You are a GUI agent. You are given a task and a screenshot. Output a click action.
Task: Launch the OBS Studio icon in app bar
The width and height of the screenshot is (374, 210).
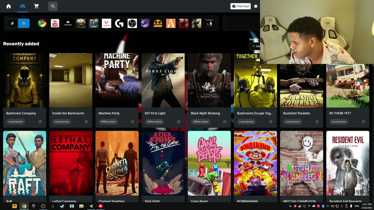[132, 23]
